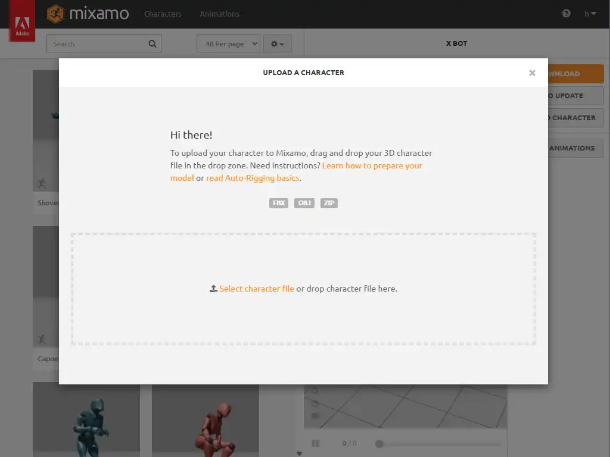Click inside the Search input field

(x=97, y=44)
